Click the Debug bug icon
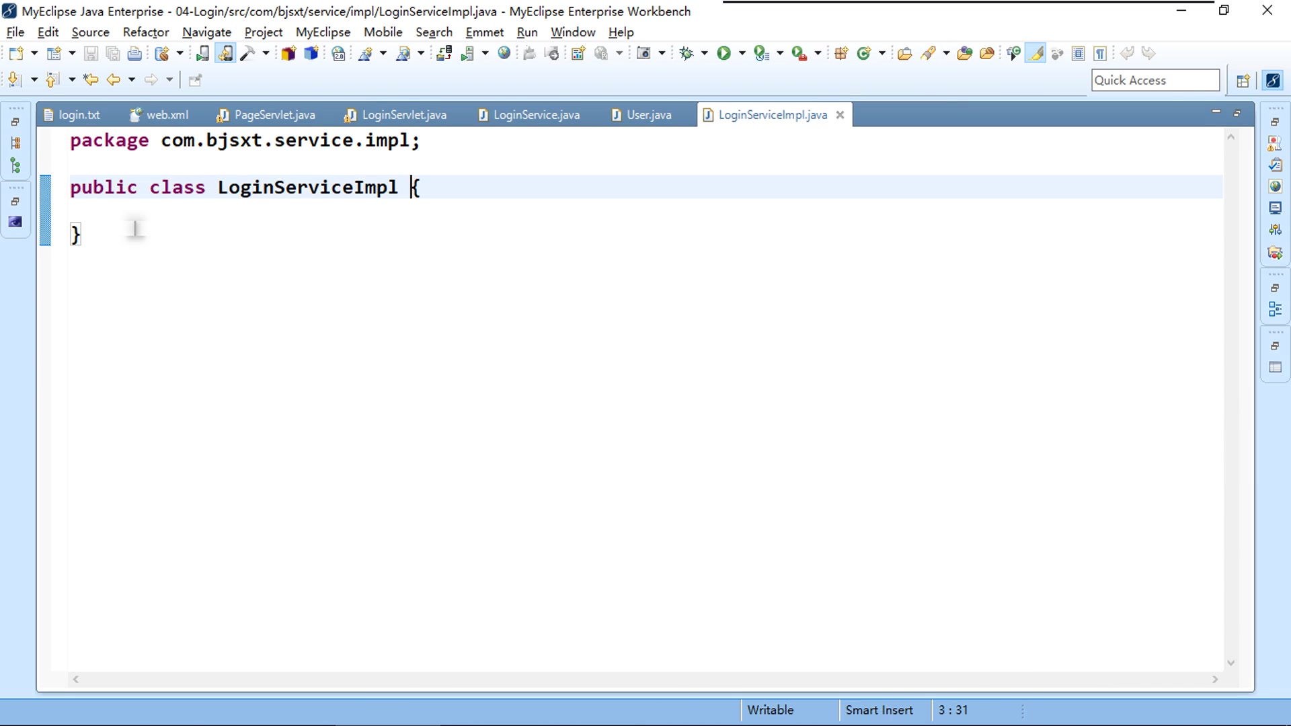This screenshot has height=726, width=1291. pyautogui.click(x=686, y=54)
